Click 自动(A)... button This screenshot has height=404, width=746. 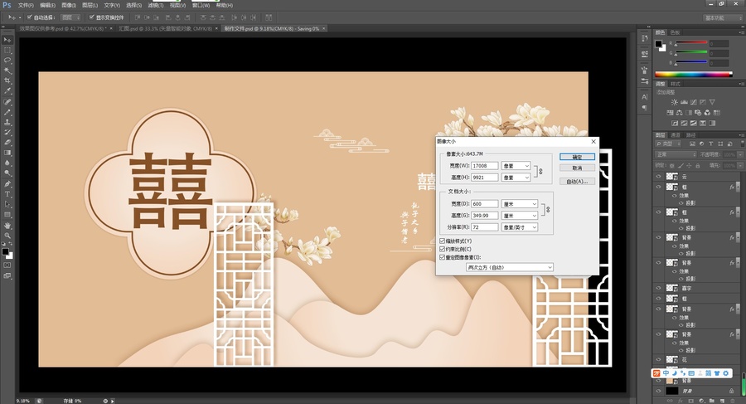577,182
